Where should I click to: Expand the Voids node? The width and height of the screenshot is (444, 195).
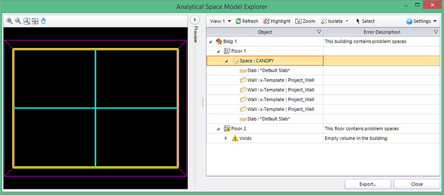[226, 138]
